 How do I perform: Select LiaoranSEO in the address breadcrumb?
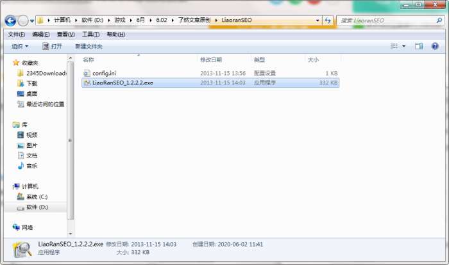pos(237,20)
